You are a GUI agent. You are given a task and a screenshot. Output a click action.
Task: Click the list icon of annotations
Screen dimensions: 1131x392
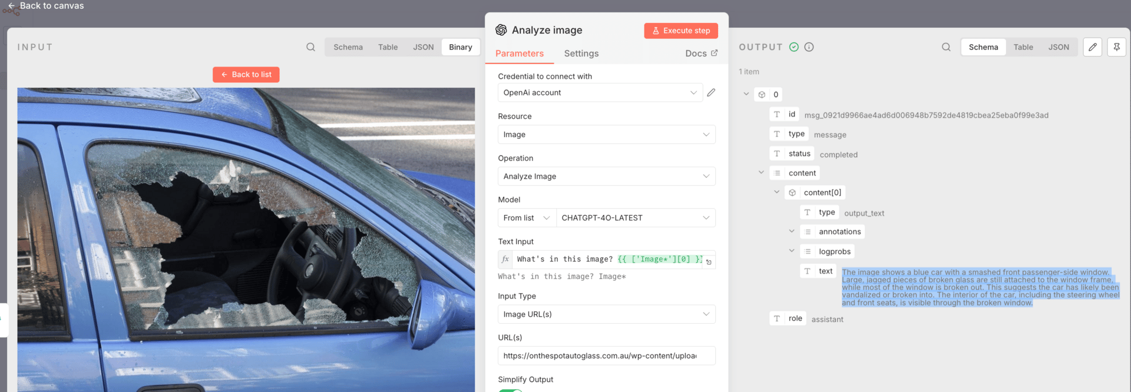click(x=808, y=232)
